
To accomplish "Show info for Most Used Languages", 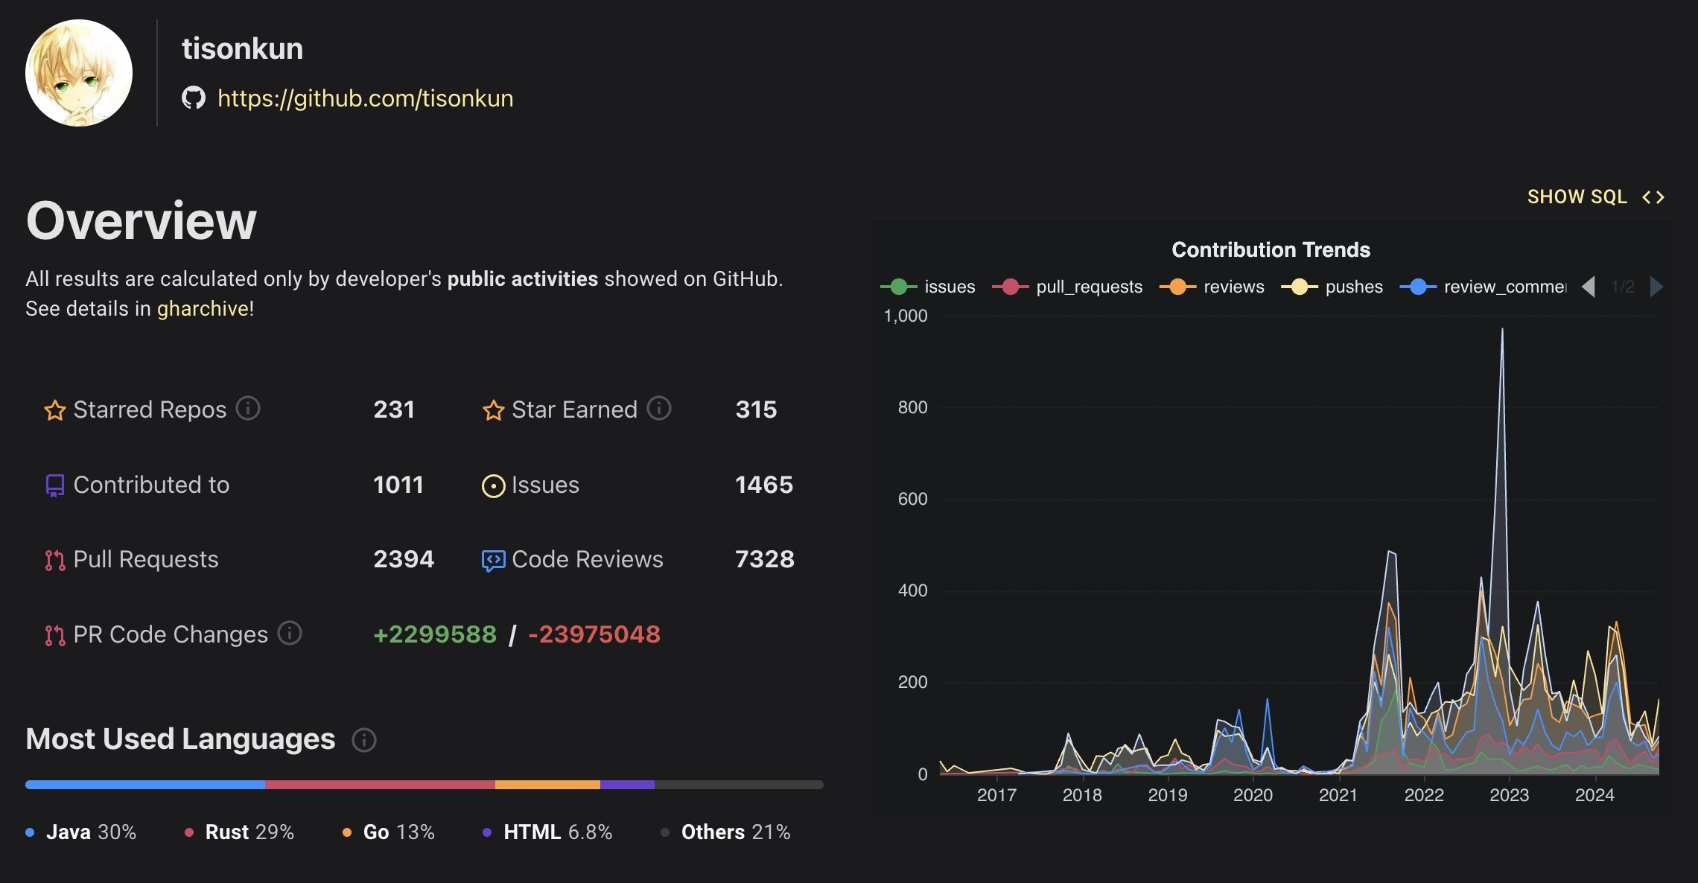I will tap(364, 740).
